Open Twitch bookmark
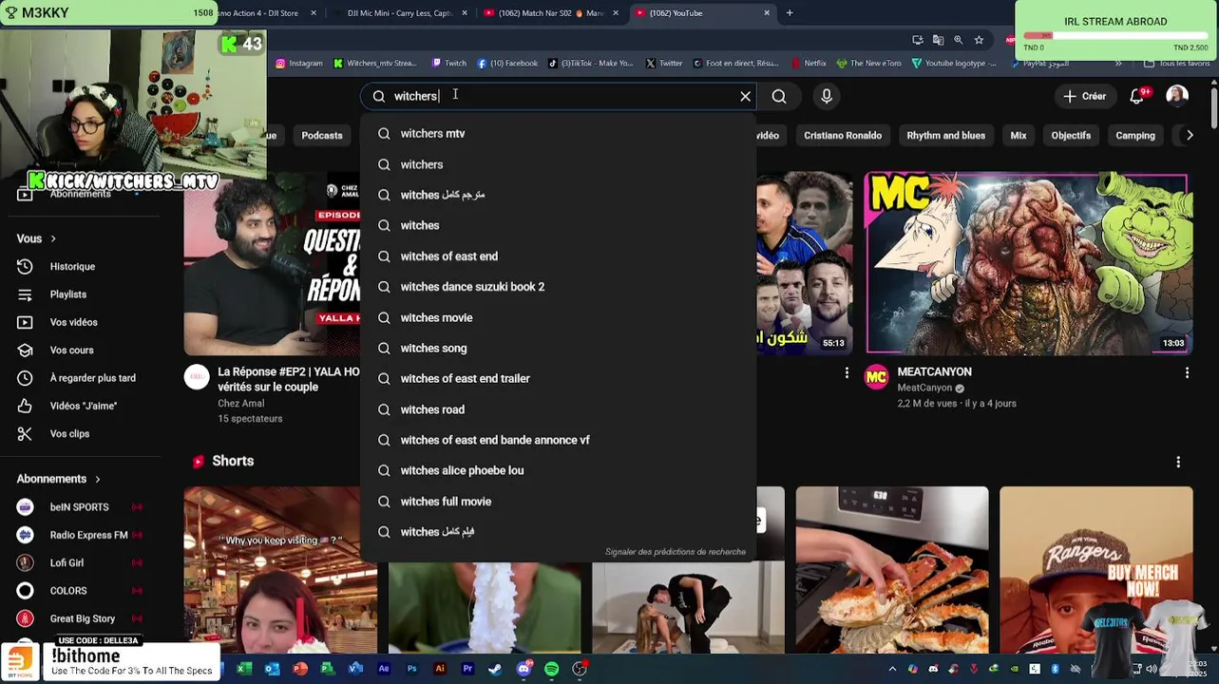Screen dimensions: 1219x684 448,64
